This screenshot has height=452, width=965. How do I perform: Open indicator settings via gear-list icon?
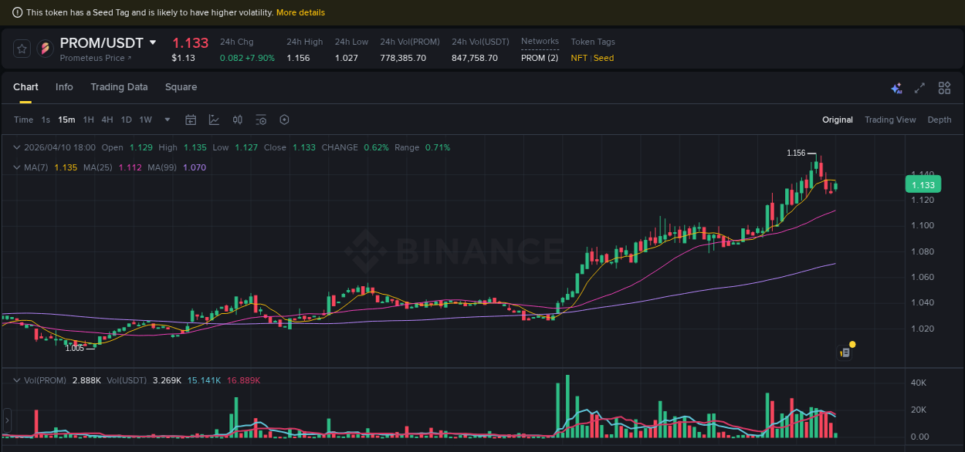pos(260,120)
